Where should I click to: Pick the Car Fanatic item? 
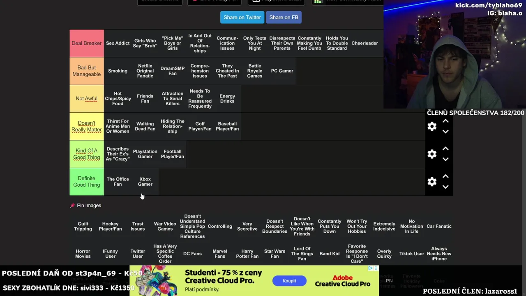[x=439, y=226]
